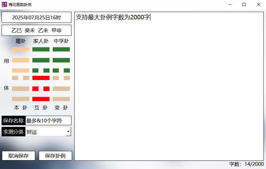Click the 本 卦 label
This screenshot has height=169, width=266.
(21, 107)
